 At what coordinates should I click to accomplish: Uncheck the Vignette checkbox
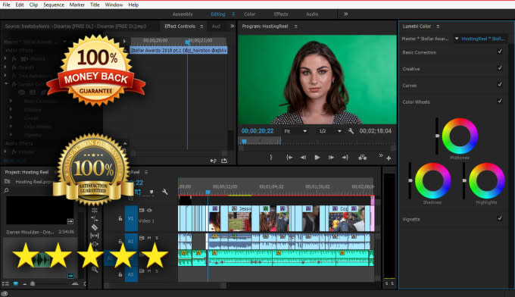tap(500, 217)
